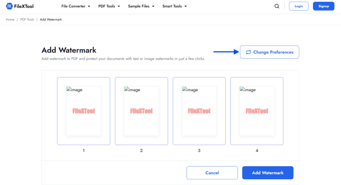Expand the PDF Tools dropdown arrow
The image size is (341, 185).
(119, 6)
